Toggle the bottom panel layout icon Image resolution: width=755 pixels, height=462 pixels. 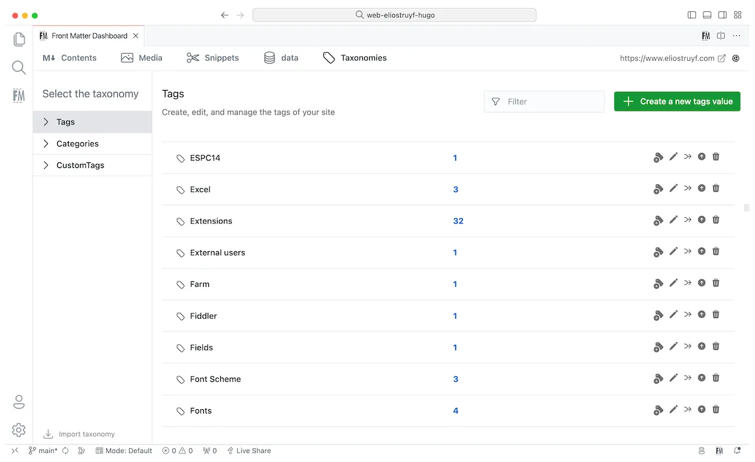tap(707, 15)
